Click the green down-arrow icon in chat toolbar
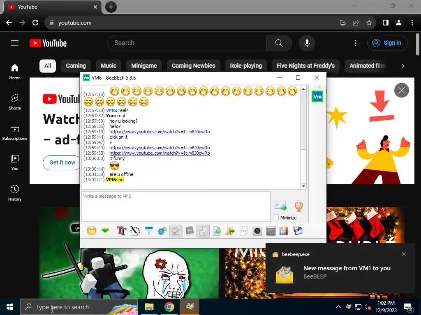 (106, 231)
